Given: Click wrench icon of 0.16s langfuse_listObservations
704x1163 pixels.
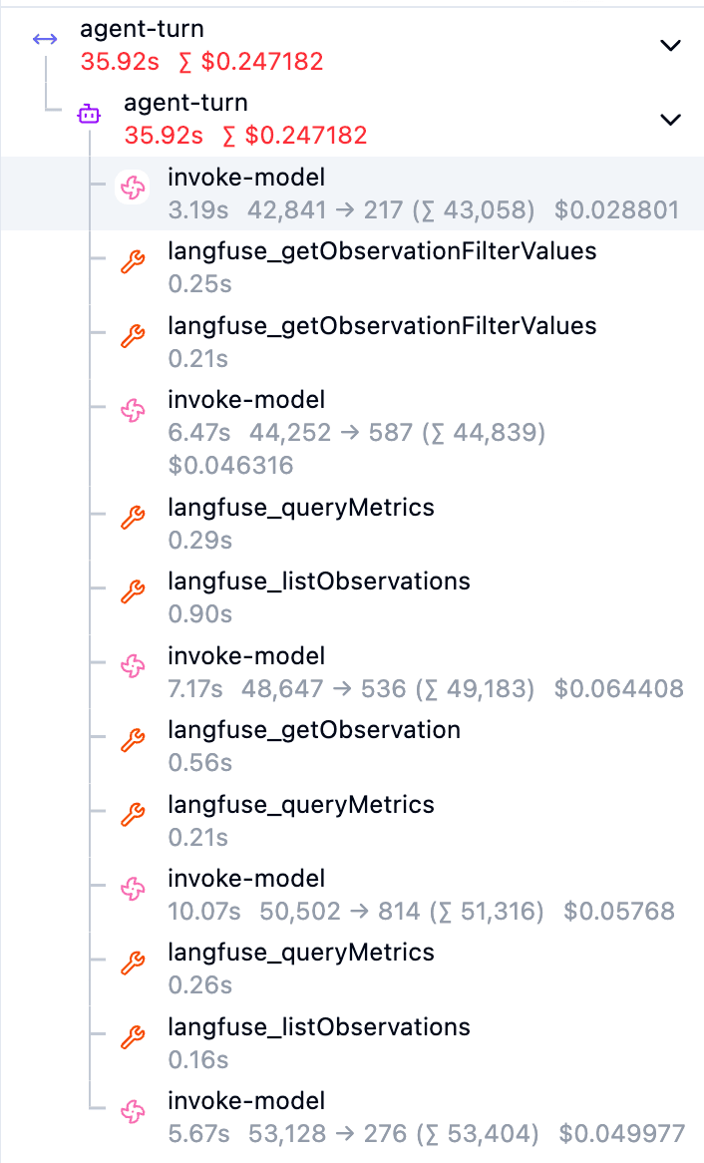Looking at the screenshot, I should [x=133, y=1037].
